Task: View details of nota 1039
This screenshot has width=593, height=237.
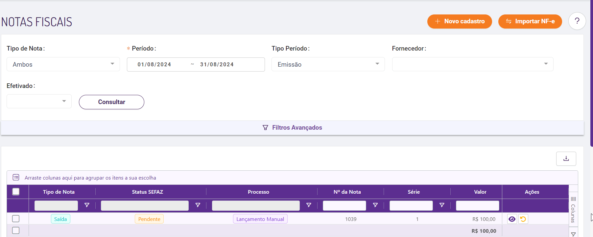Action: pyautogui.click(x=512, y=219)
